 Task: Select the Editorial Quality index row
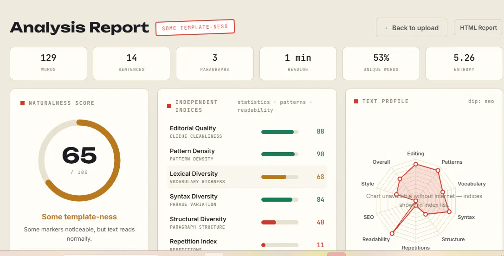pos(247,132)
